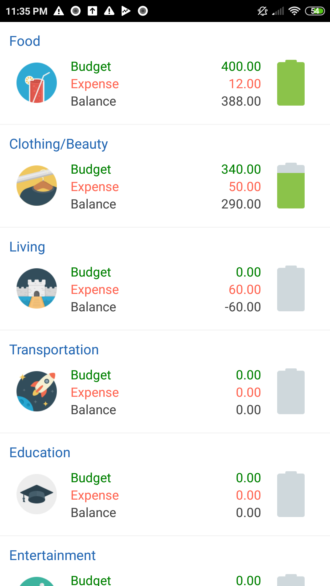Tap the Clothing/Beauty budget level battery
Screen dimensions: 330x586
[291, 186]
